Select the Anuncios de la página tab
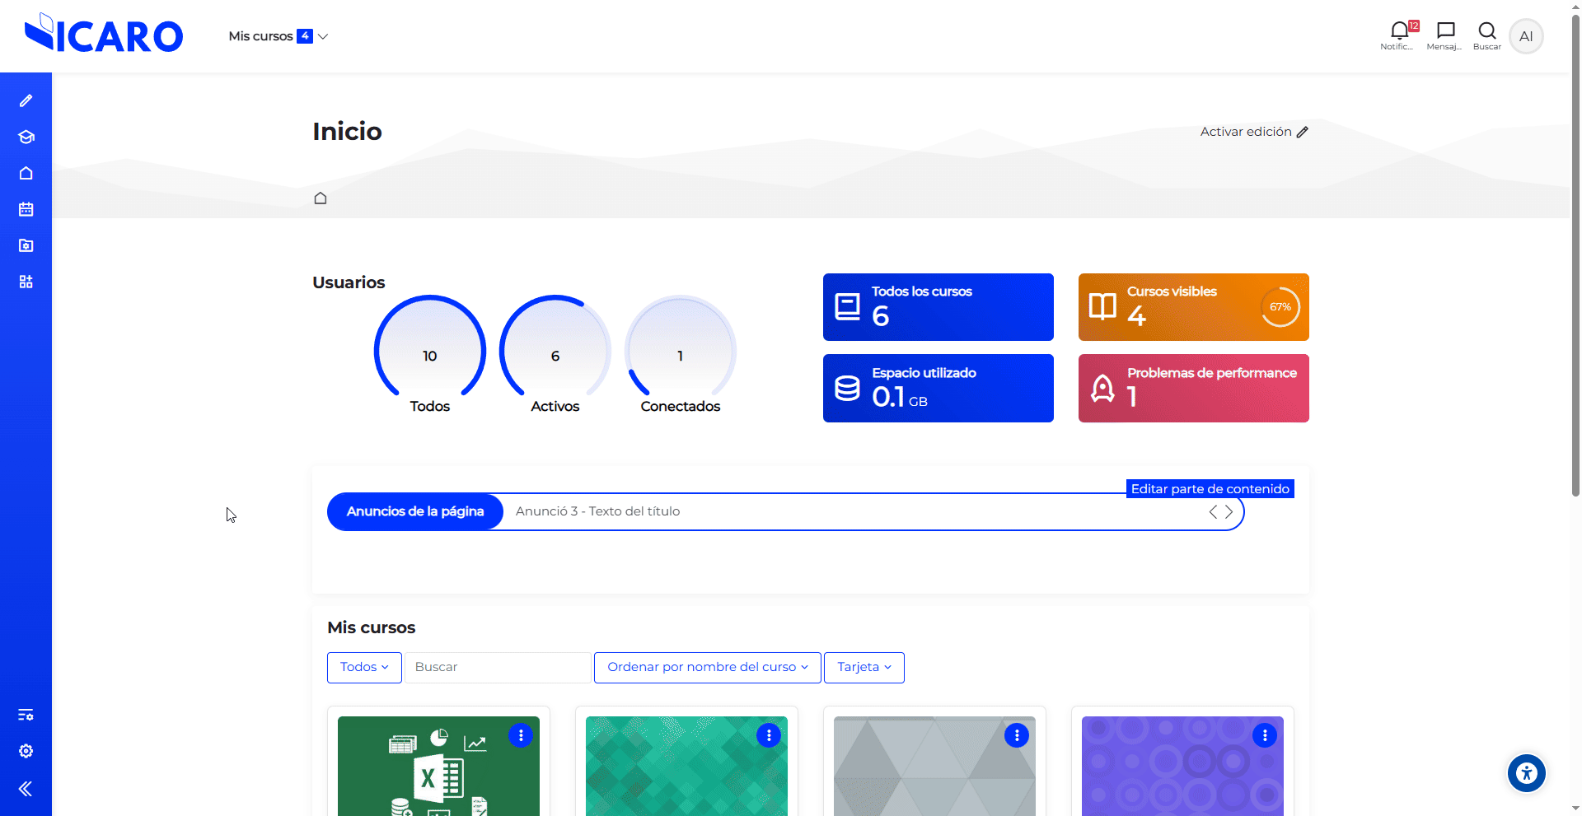Image resolution: width=1582 pixels, height=816 pixels. point(414,511)
